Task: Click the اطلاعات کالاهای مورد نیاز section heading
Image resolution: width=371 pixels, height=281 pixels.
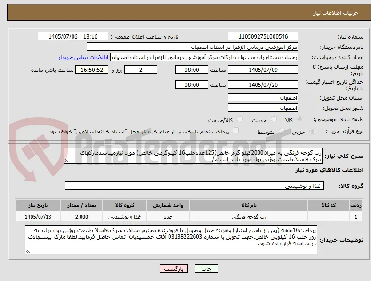Action: 329,170
